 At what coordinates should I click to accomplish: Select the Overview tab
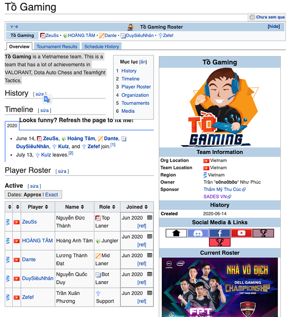19,46
